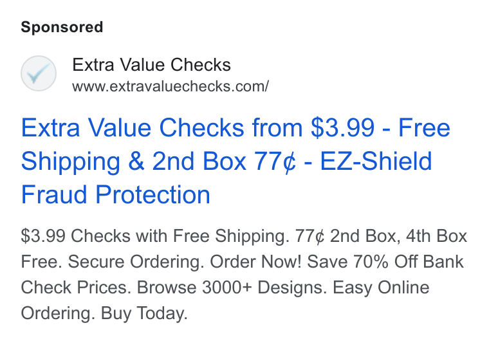
Task: Click 'Easy Online' in the description
Action: 381,288
